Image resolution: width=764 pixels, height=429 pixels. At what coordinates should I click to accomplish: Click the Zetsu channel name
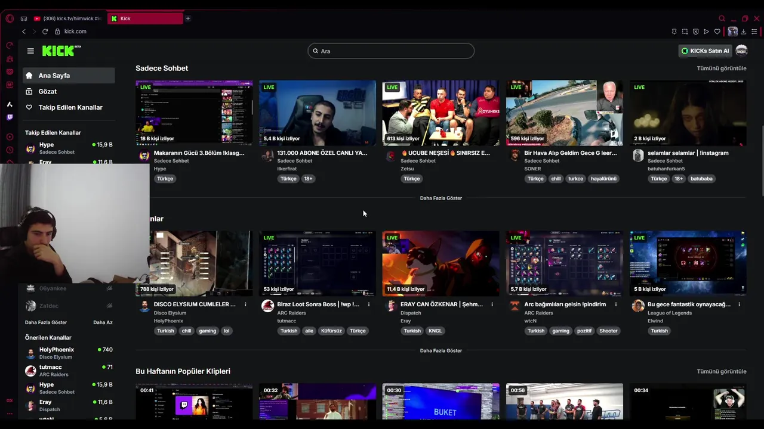(407, 169)
